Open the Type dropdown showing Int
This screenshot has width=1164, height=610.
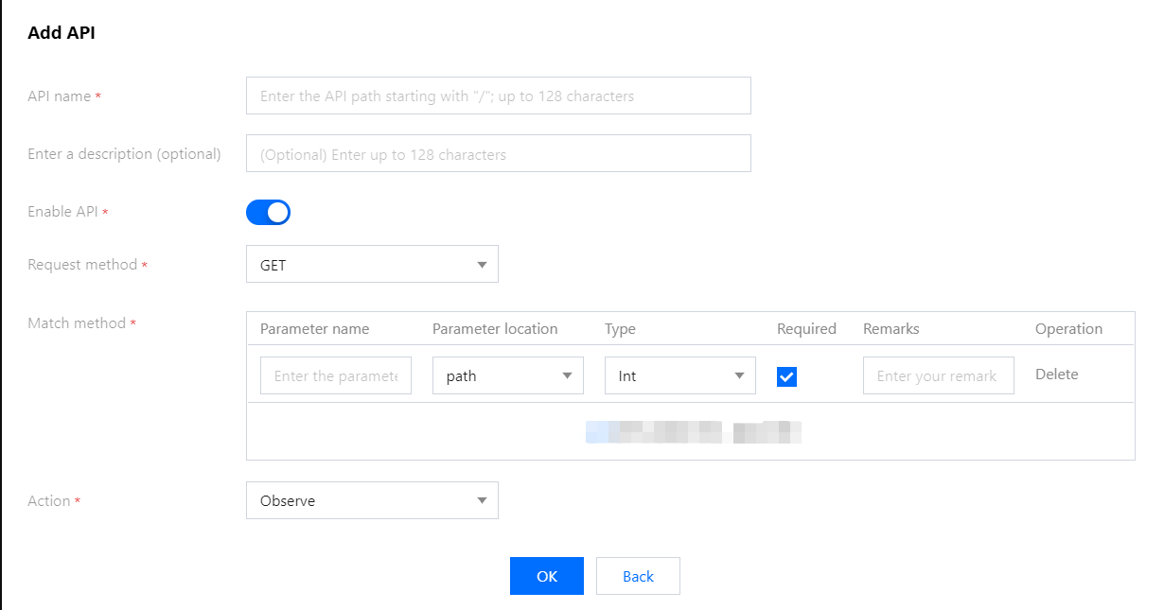680,375
